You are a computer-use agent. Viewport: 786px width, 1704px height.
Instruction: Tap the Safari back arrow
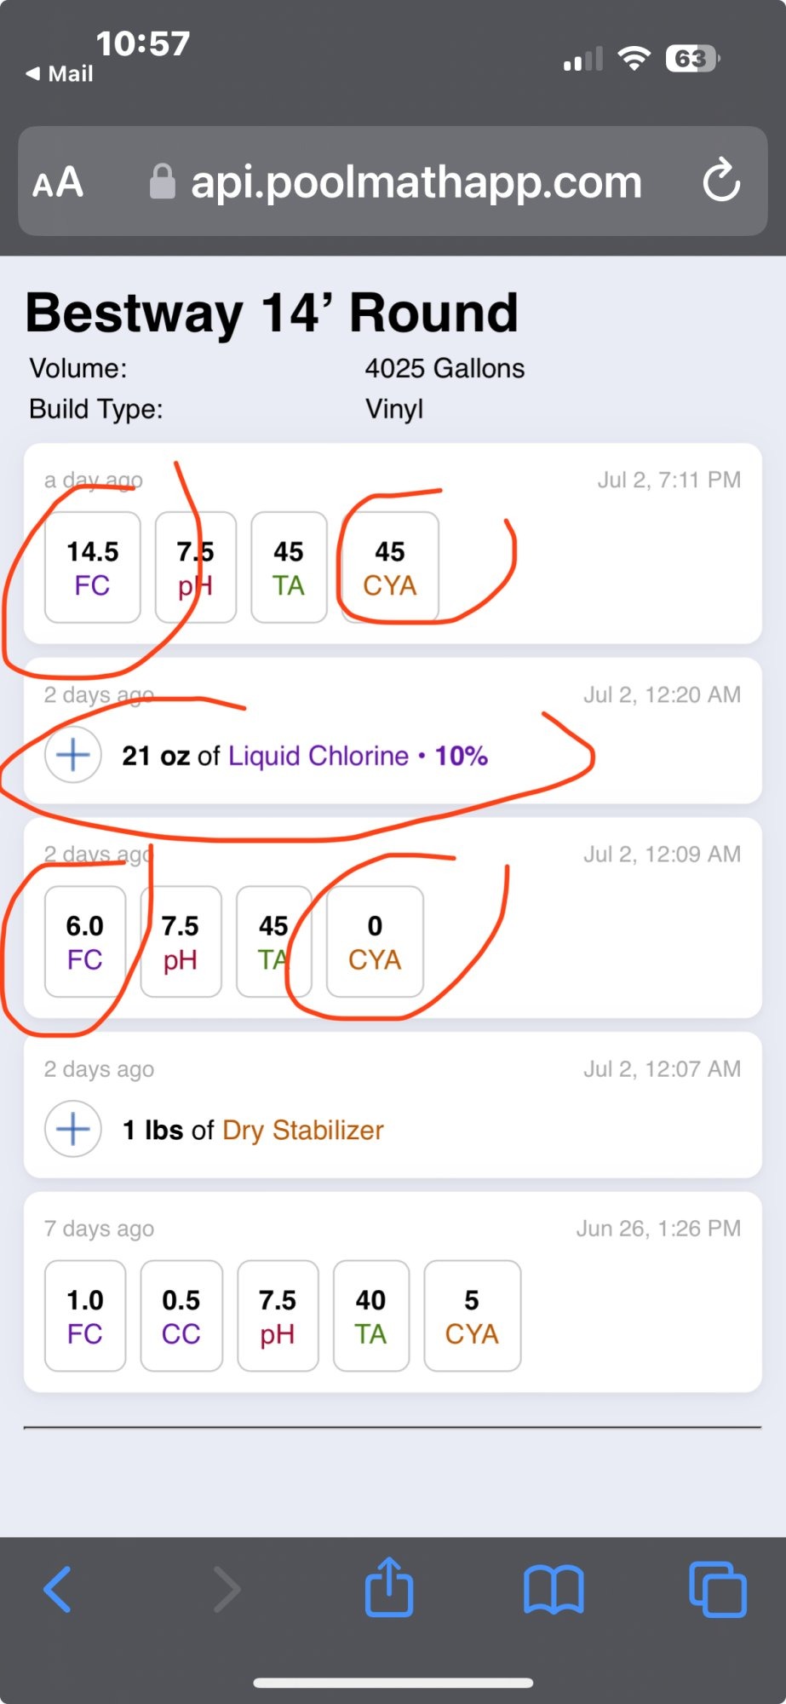point(57,1589)
